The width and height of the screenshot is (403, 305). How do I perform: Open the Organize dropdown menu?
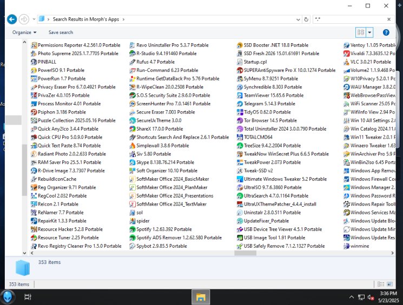click(24, 32)
